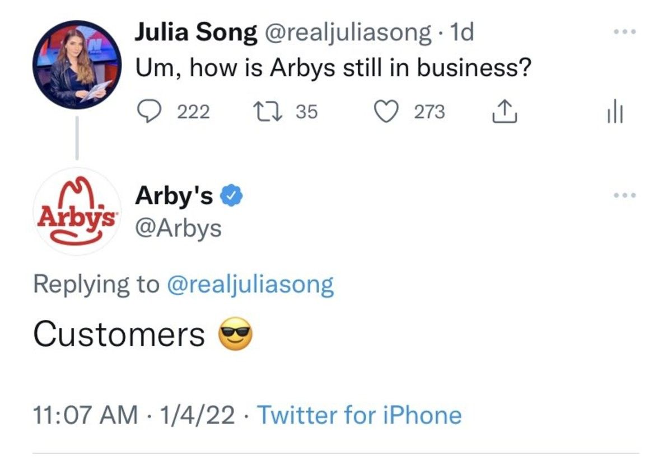Image resolution: width=672 pixels, height=457 pixels.
Task: Click the Arby's display name
Action: pos(174,196)
